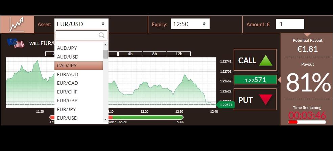This screenshot has width=333, height=151.
Task: Click the magnifier search icon
Action: click(102, 35)
